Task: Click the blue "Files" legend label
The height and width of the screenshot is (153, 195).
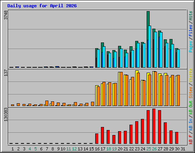Action: coord(191,31)
